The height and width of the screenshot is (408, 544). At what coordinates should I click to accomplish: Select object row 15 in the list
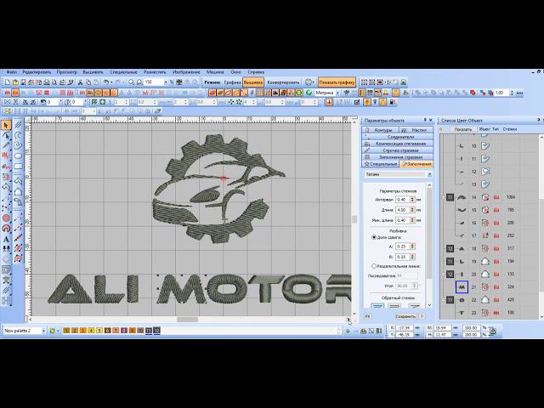[x=490, y=210]
